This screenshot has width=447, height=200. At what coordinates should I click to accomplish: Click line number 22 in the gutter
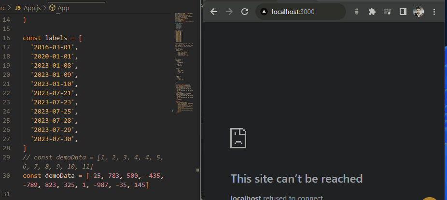[6, 93]
